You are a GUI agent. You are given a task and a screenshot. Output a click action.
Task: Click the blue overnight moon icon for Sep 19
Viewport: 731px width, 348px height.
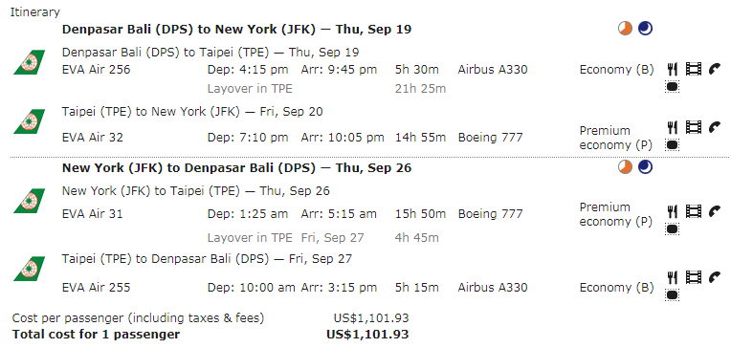645,29
